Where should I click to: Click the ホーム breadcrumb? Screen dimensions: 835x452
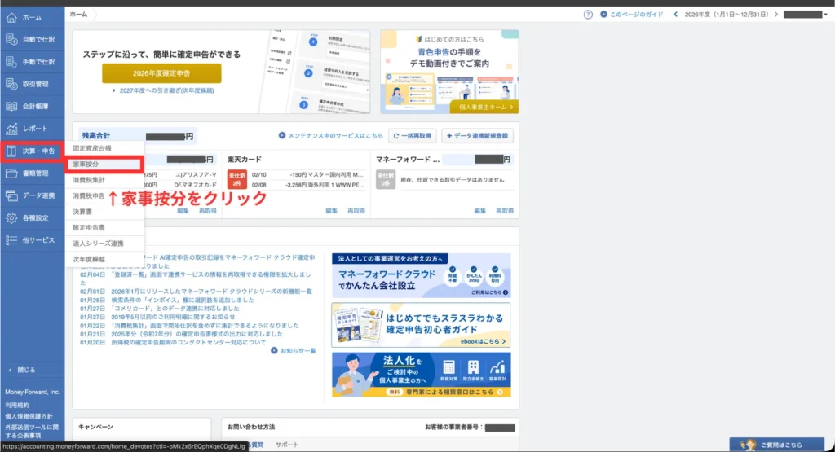(x=78, y=15)
